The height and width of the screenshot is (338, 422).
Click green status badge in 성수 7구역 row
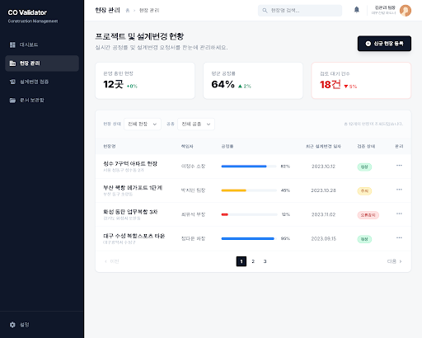pos(364,167)
